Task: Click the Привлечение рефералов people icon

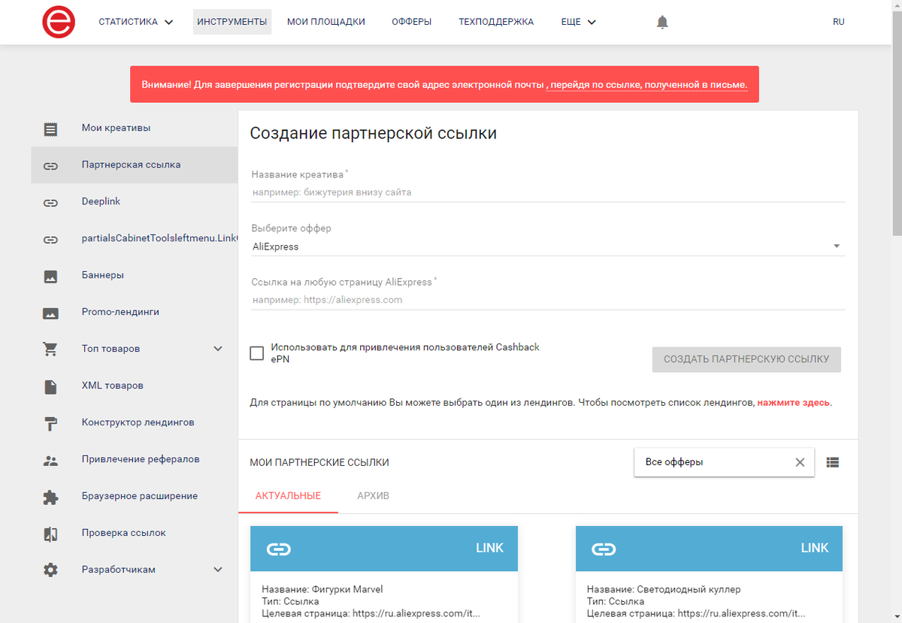Action: [x=50, y=460]
